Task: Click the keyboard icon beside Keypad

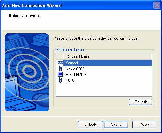Action: [x=60, y=63]
